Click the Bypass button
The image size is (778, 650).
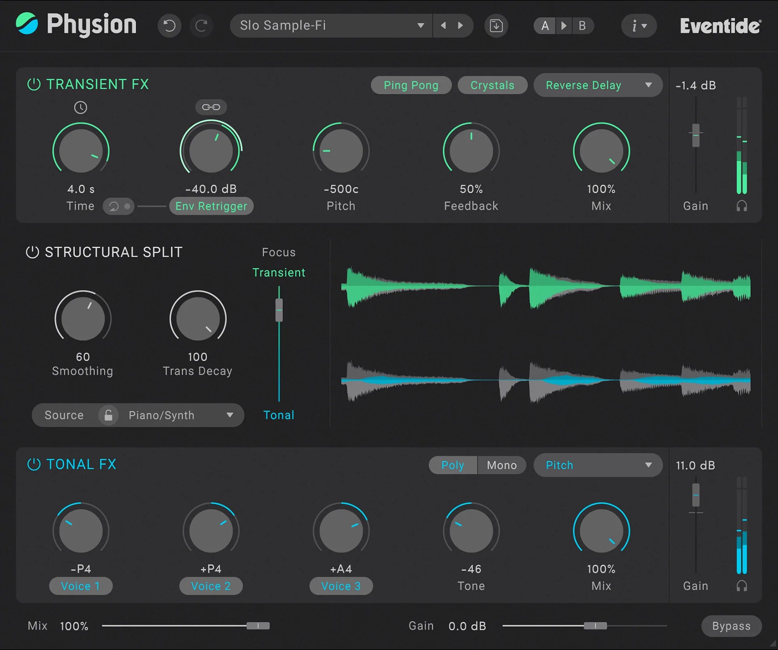tap(731, 626)
